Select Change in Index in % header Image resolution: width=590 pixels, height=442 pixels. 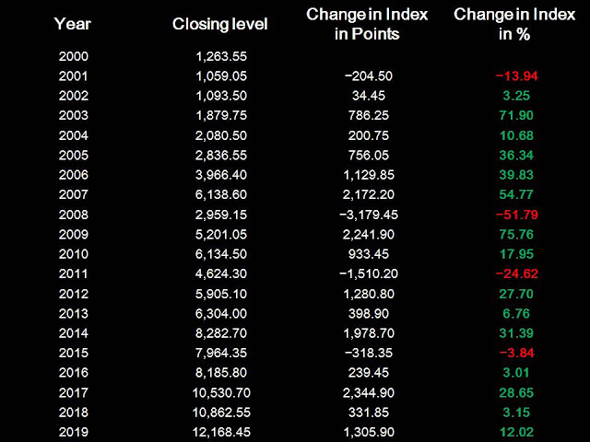514,24
